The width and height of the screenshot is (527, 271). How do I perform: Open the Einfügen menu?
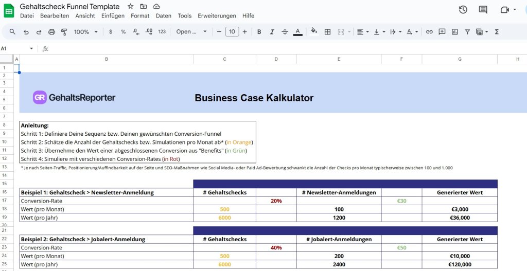pos(113,16)
